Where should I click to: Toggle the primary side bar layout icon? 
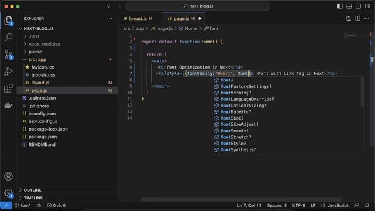pyautogui.click(x=340, y=6)
